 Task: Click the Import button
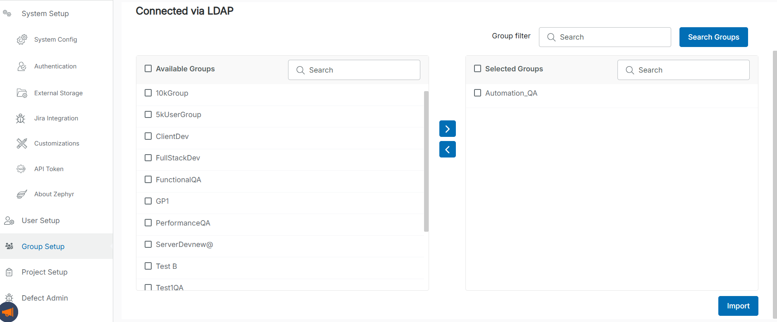pos(738,306)
